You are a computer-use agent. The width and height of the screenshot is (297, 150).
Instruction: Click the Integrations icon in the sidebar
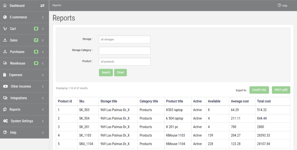click(5, 98)
